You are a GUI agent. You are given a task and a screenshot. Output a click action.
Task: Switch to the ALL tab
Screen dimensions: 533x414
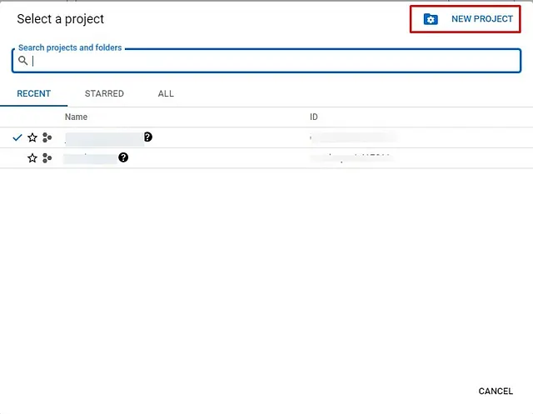point(166,93)
